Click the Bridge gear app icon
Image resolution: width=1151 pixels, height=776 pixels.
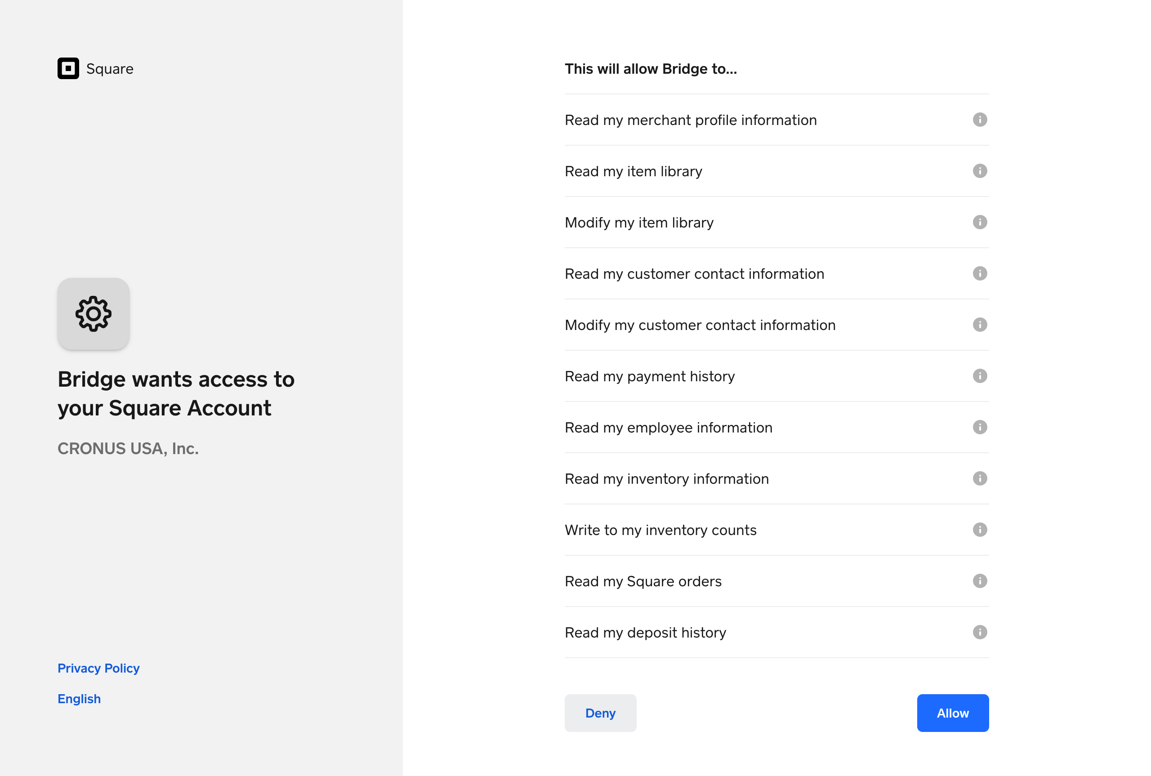pos(94,314)
